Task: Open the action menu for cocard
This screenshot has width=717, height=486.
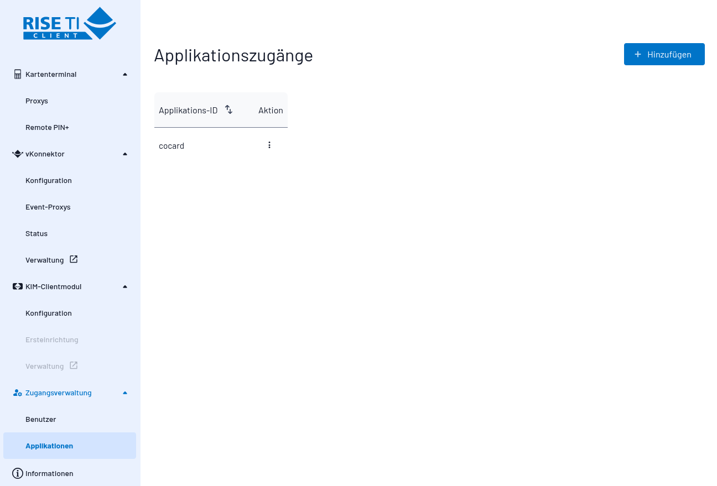Action: (269, 145)
